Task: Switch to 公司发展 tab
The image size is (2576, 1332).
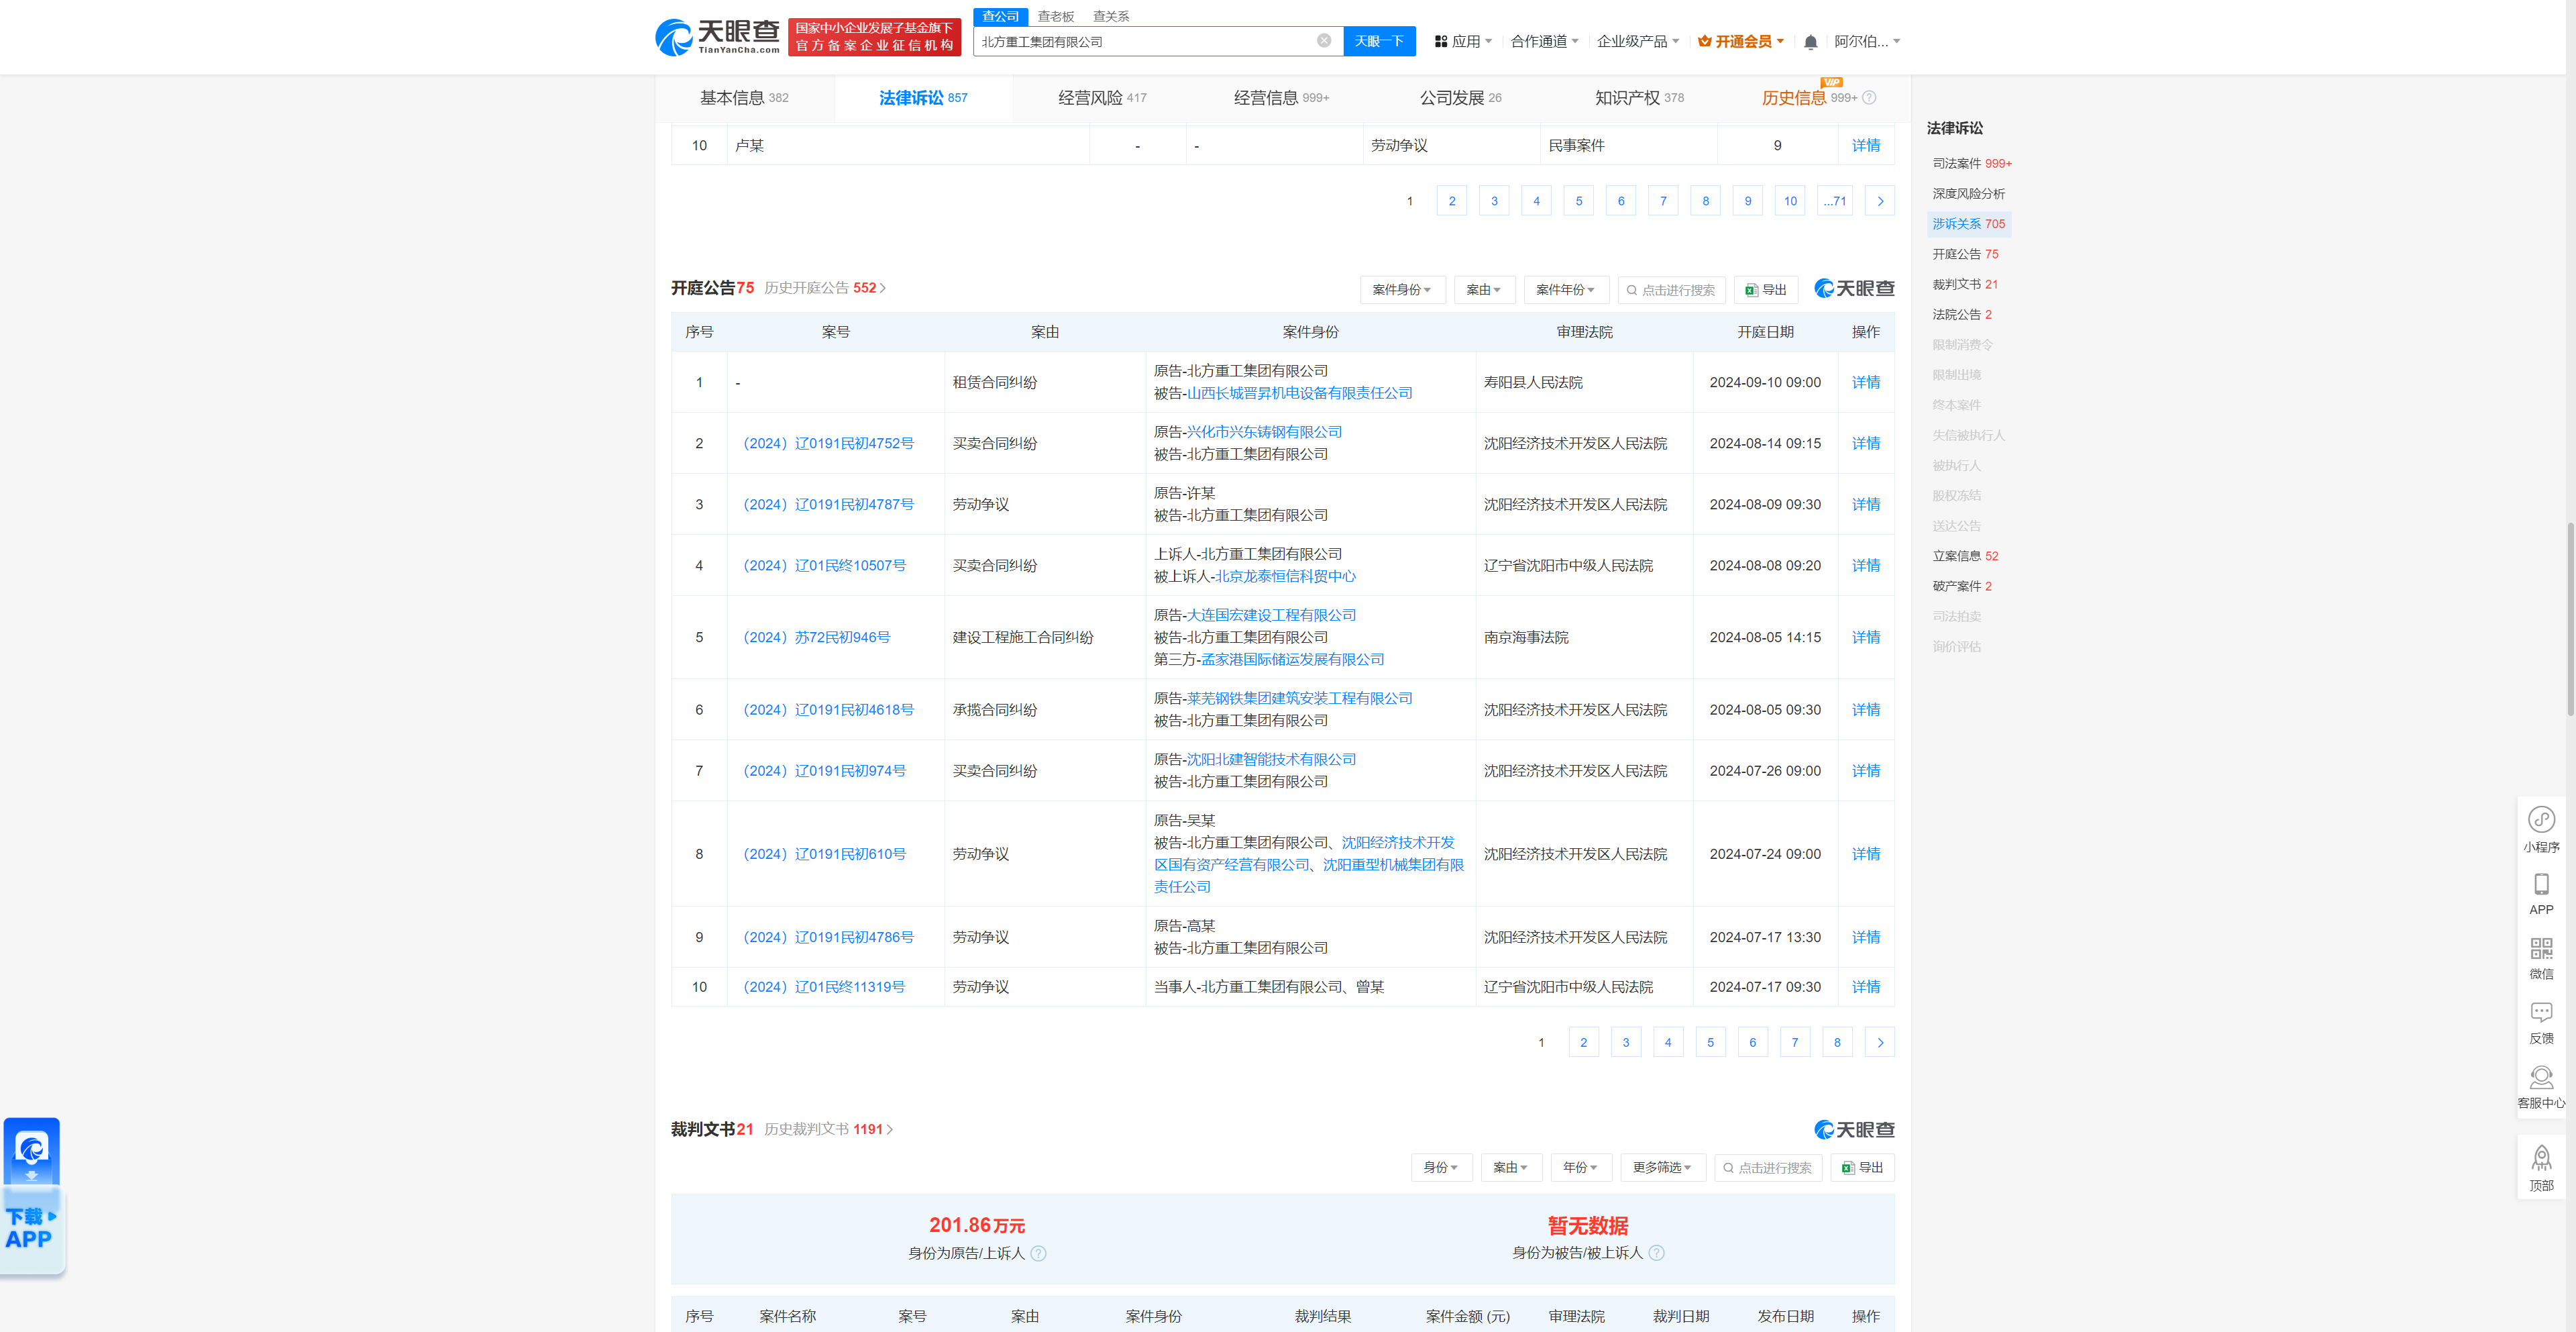Action: coord(1460,98)
